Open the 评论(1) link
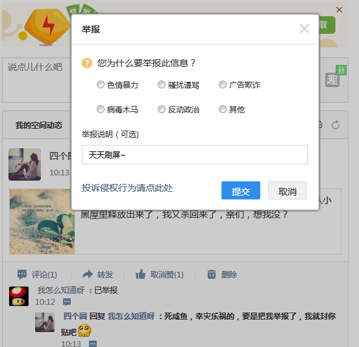This screenshot has width=359, height=347. tap(44, 274)
